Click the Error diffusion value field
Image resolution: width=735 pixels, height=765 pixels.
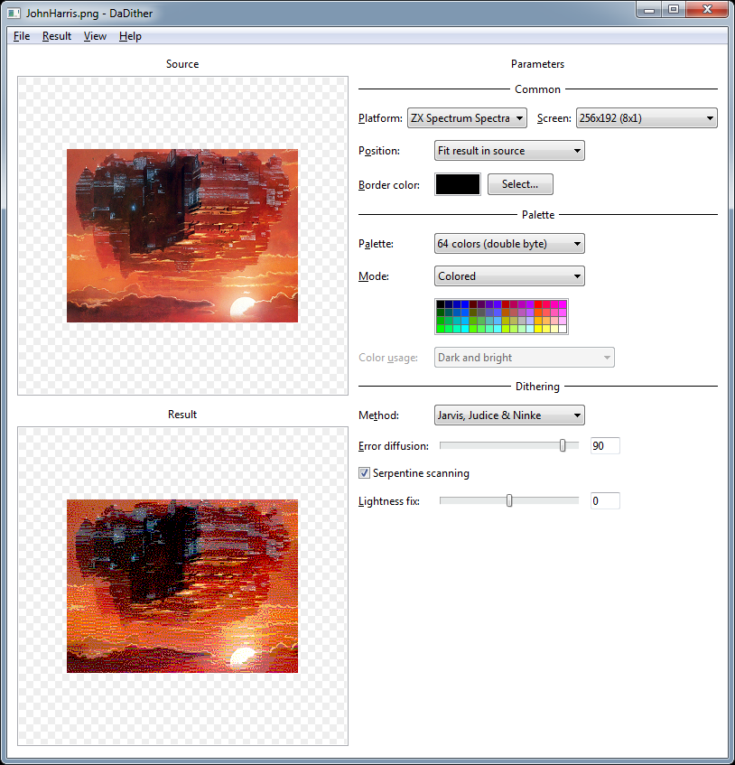[x=605, y=445]
